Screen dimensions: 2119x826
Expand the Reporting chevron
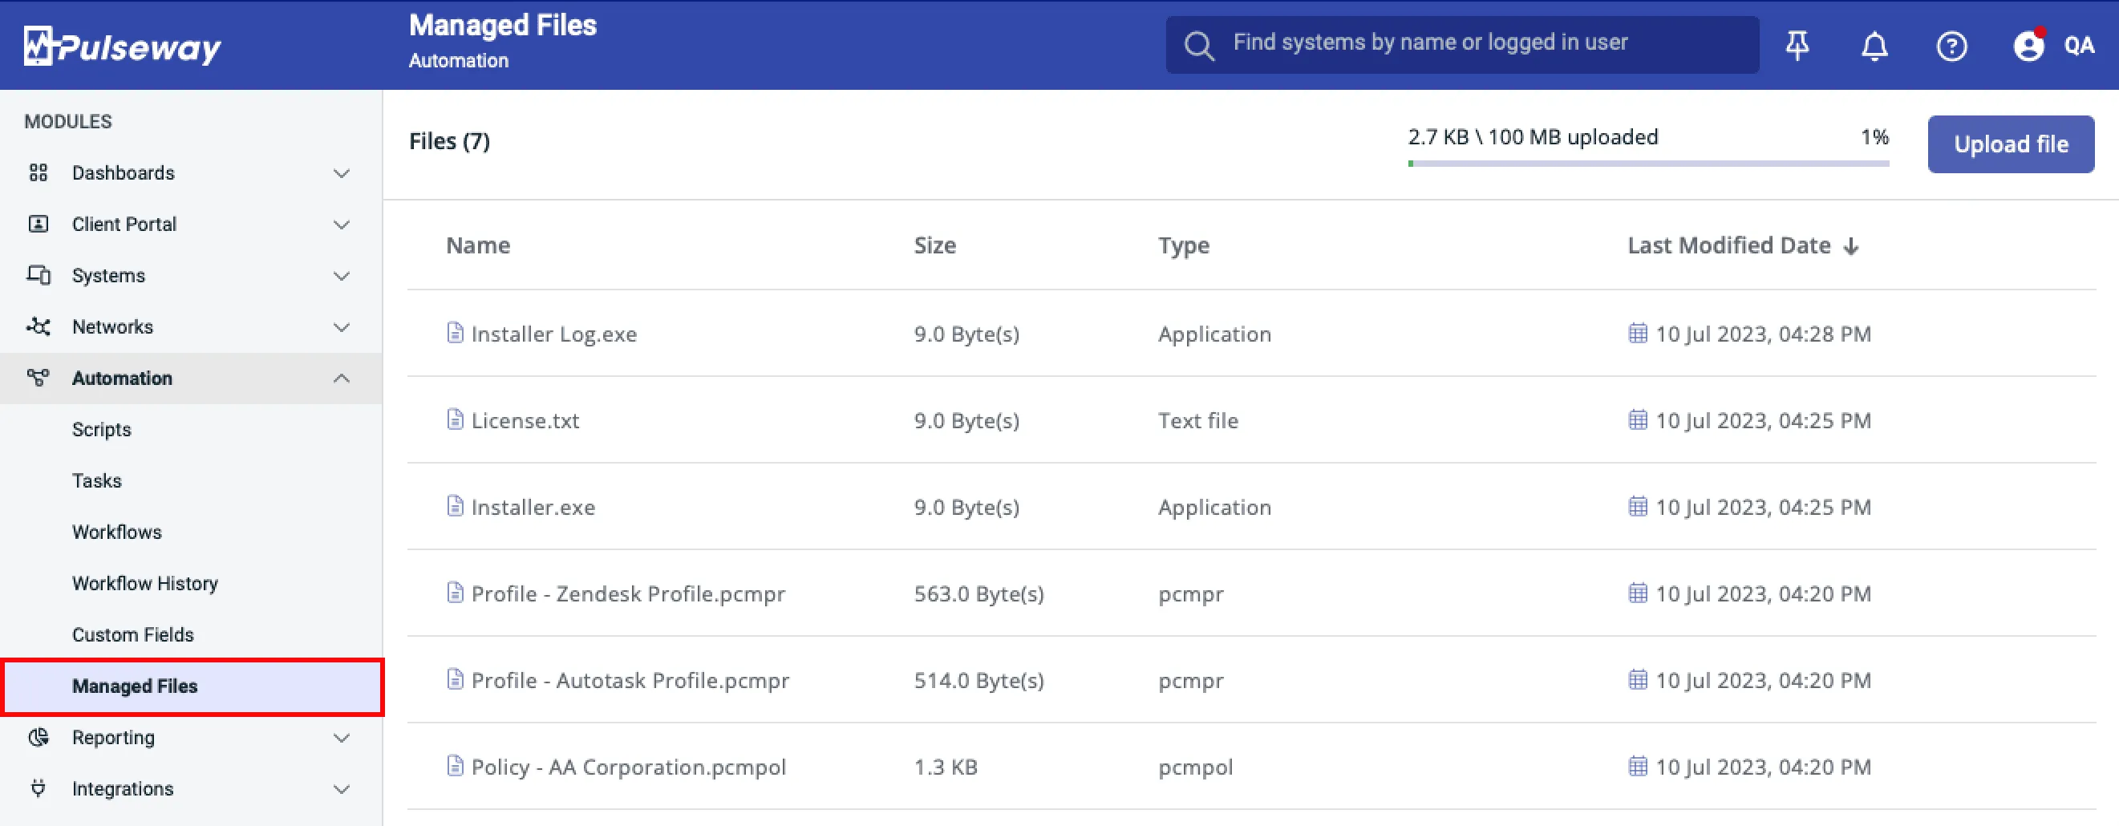click(342, 738)
